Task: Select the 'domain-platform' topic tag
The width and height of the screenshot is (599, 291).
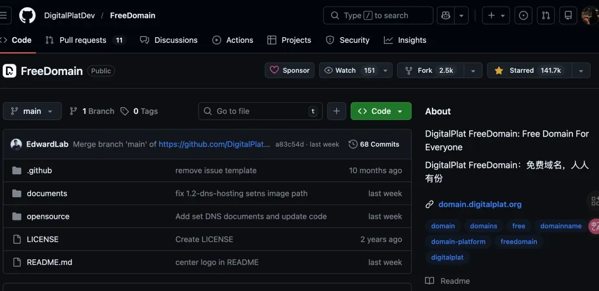Action: pos(459,242)
